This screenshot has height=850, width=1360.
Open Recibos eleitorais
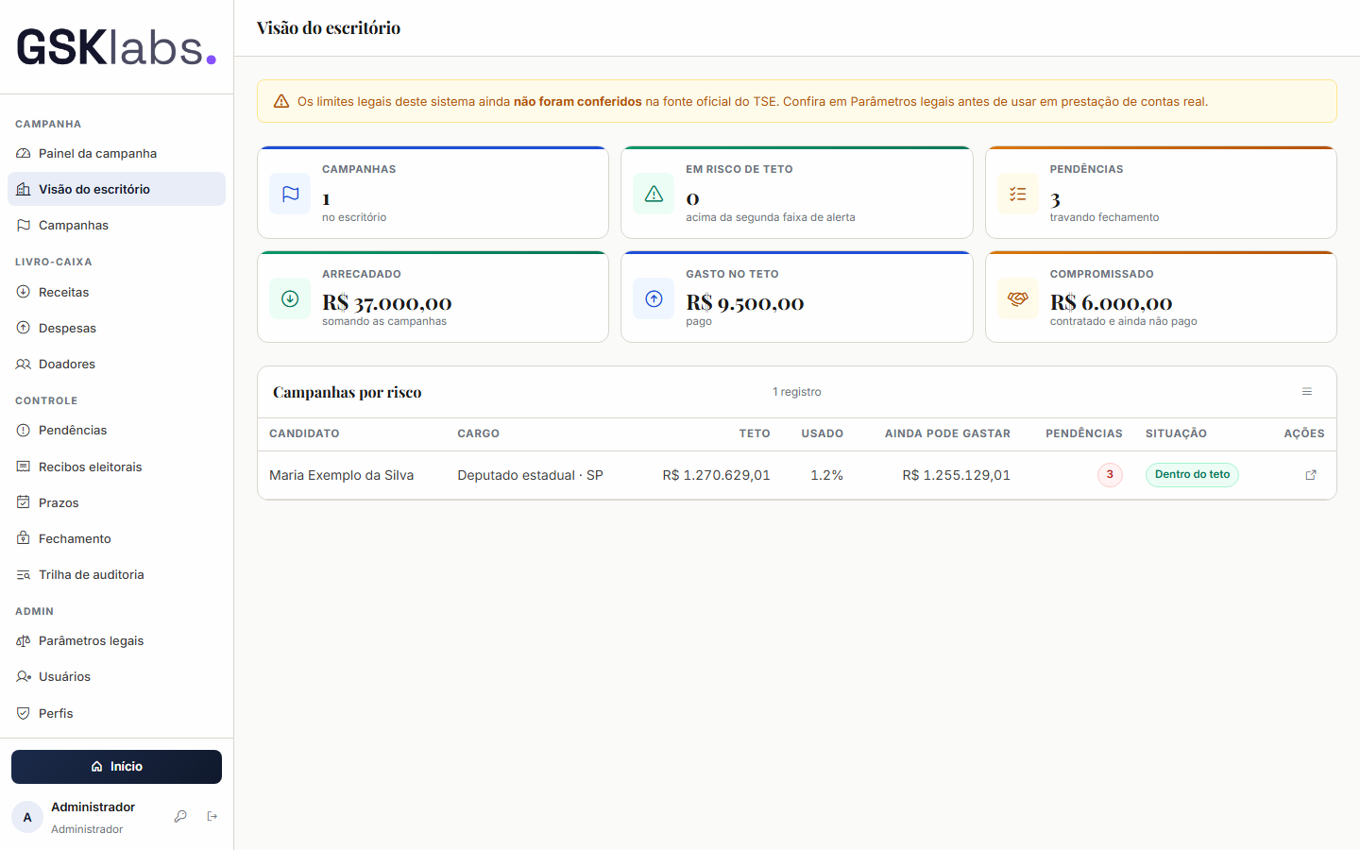(116, 467)
